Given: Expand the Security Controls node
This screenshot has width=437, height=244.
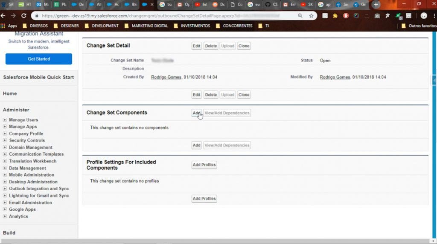Looking at the screenshot, I should [5, 140].
